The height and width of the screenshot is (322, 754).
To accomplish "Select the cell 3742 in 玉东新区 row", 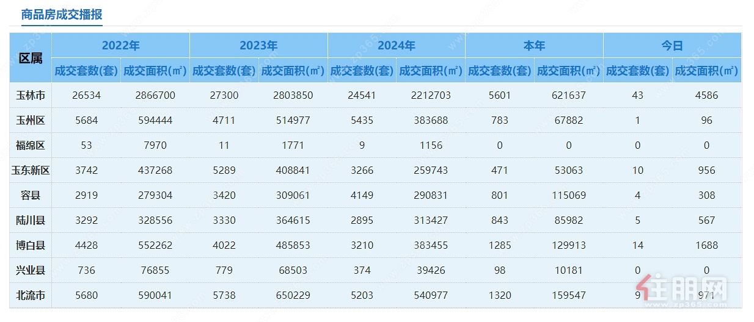I will click(86, 170).
